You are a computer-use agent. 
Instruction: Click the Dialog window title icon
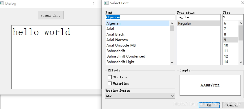(2, 3)
